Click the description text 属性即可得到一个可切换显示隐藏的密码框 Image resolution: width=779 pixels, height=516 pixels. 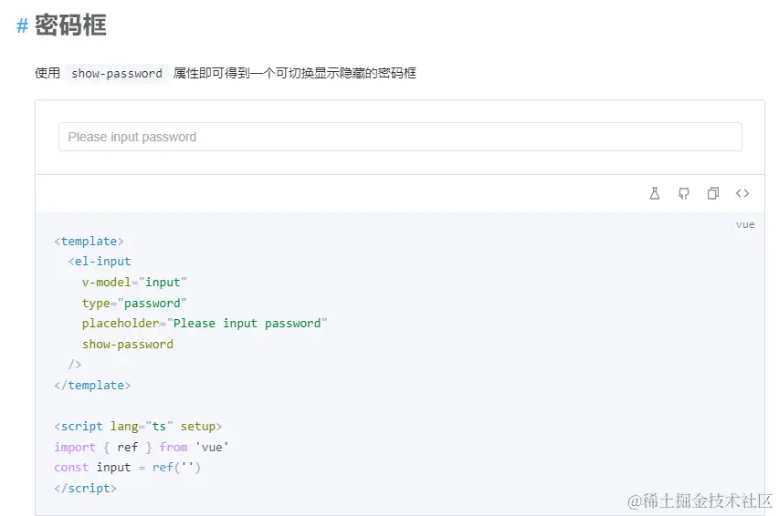[x=295, y=74]
